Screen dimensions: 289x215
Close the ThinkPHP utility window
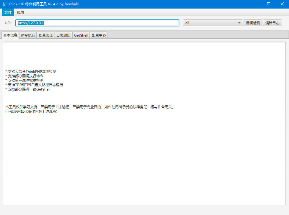[x=282, y=4]
